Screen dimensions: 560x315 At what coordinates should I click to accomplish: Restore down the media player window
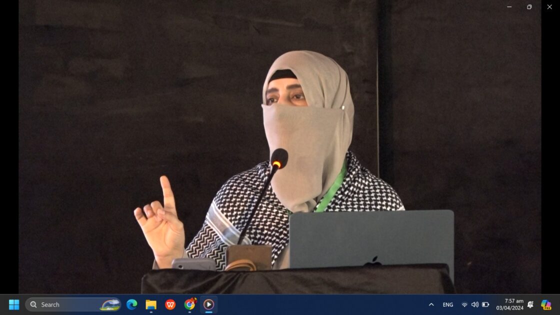point(529,7)
